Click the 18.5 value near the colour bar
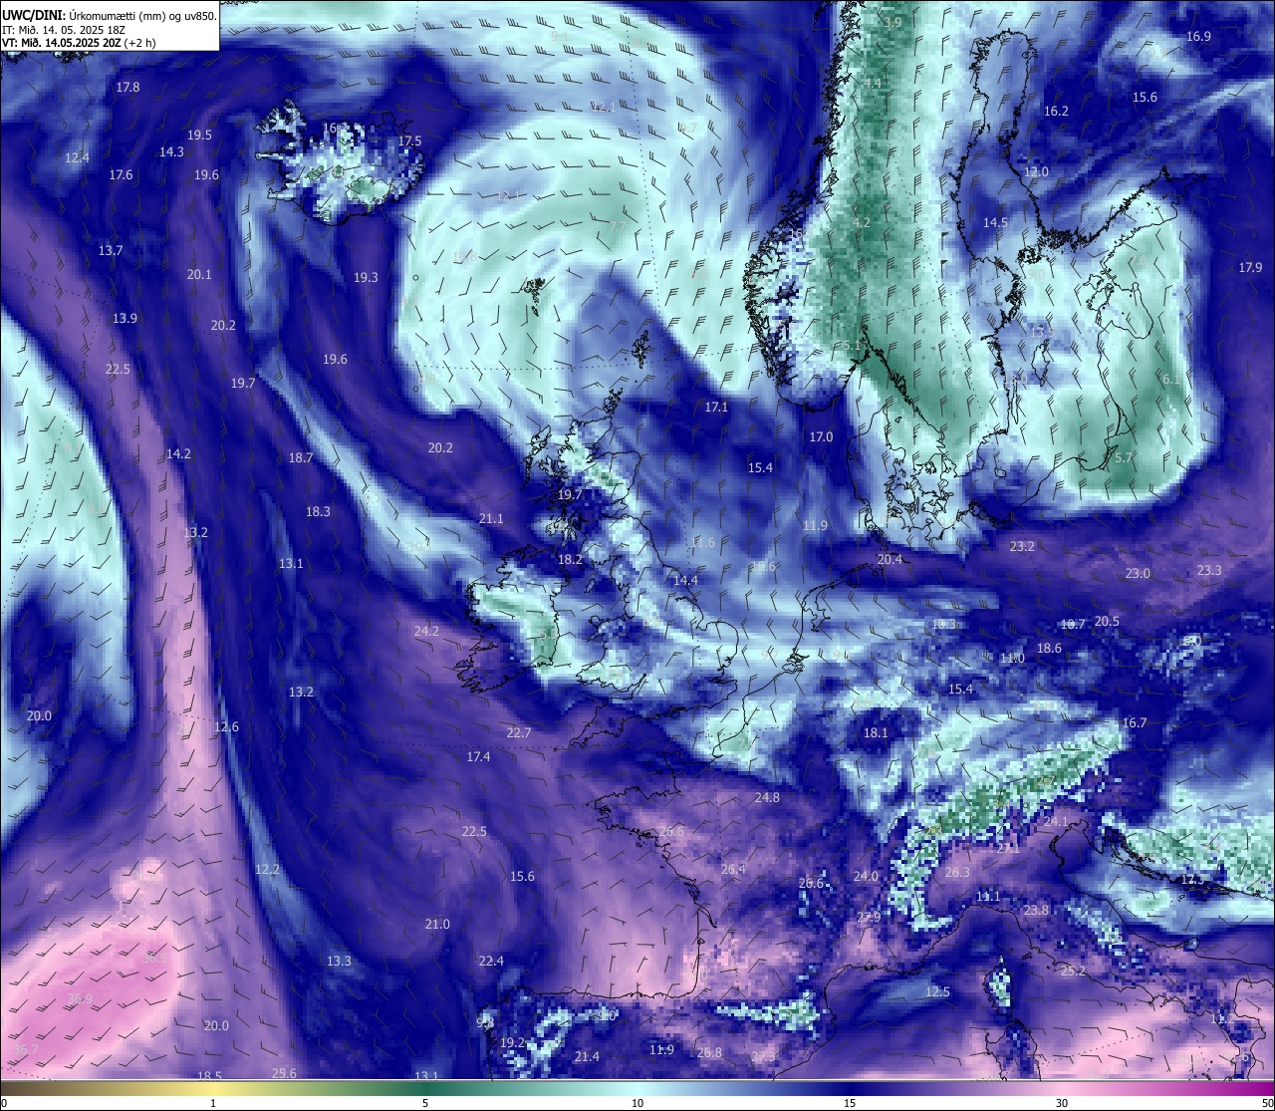This screenshot has width=1275, height=1111. [209, 1076]
